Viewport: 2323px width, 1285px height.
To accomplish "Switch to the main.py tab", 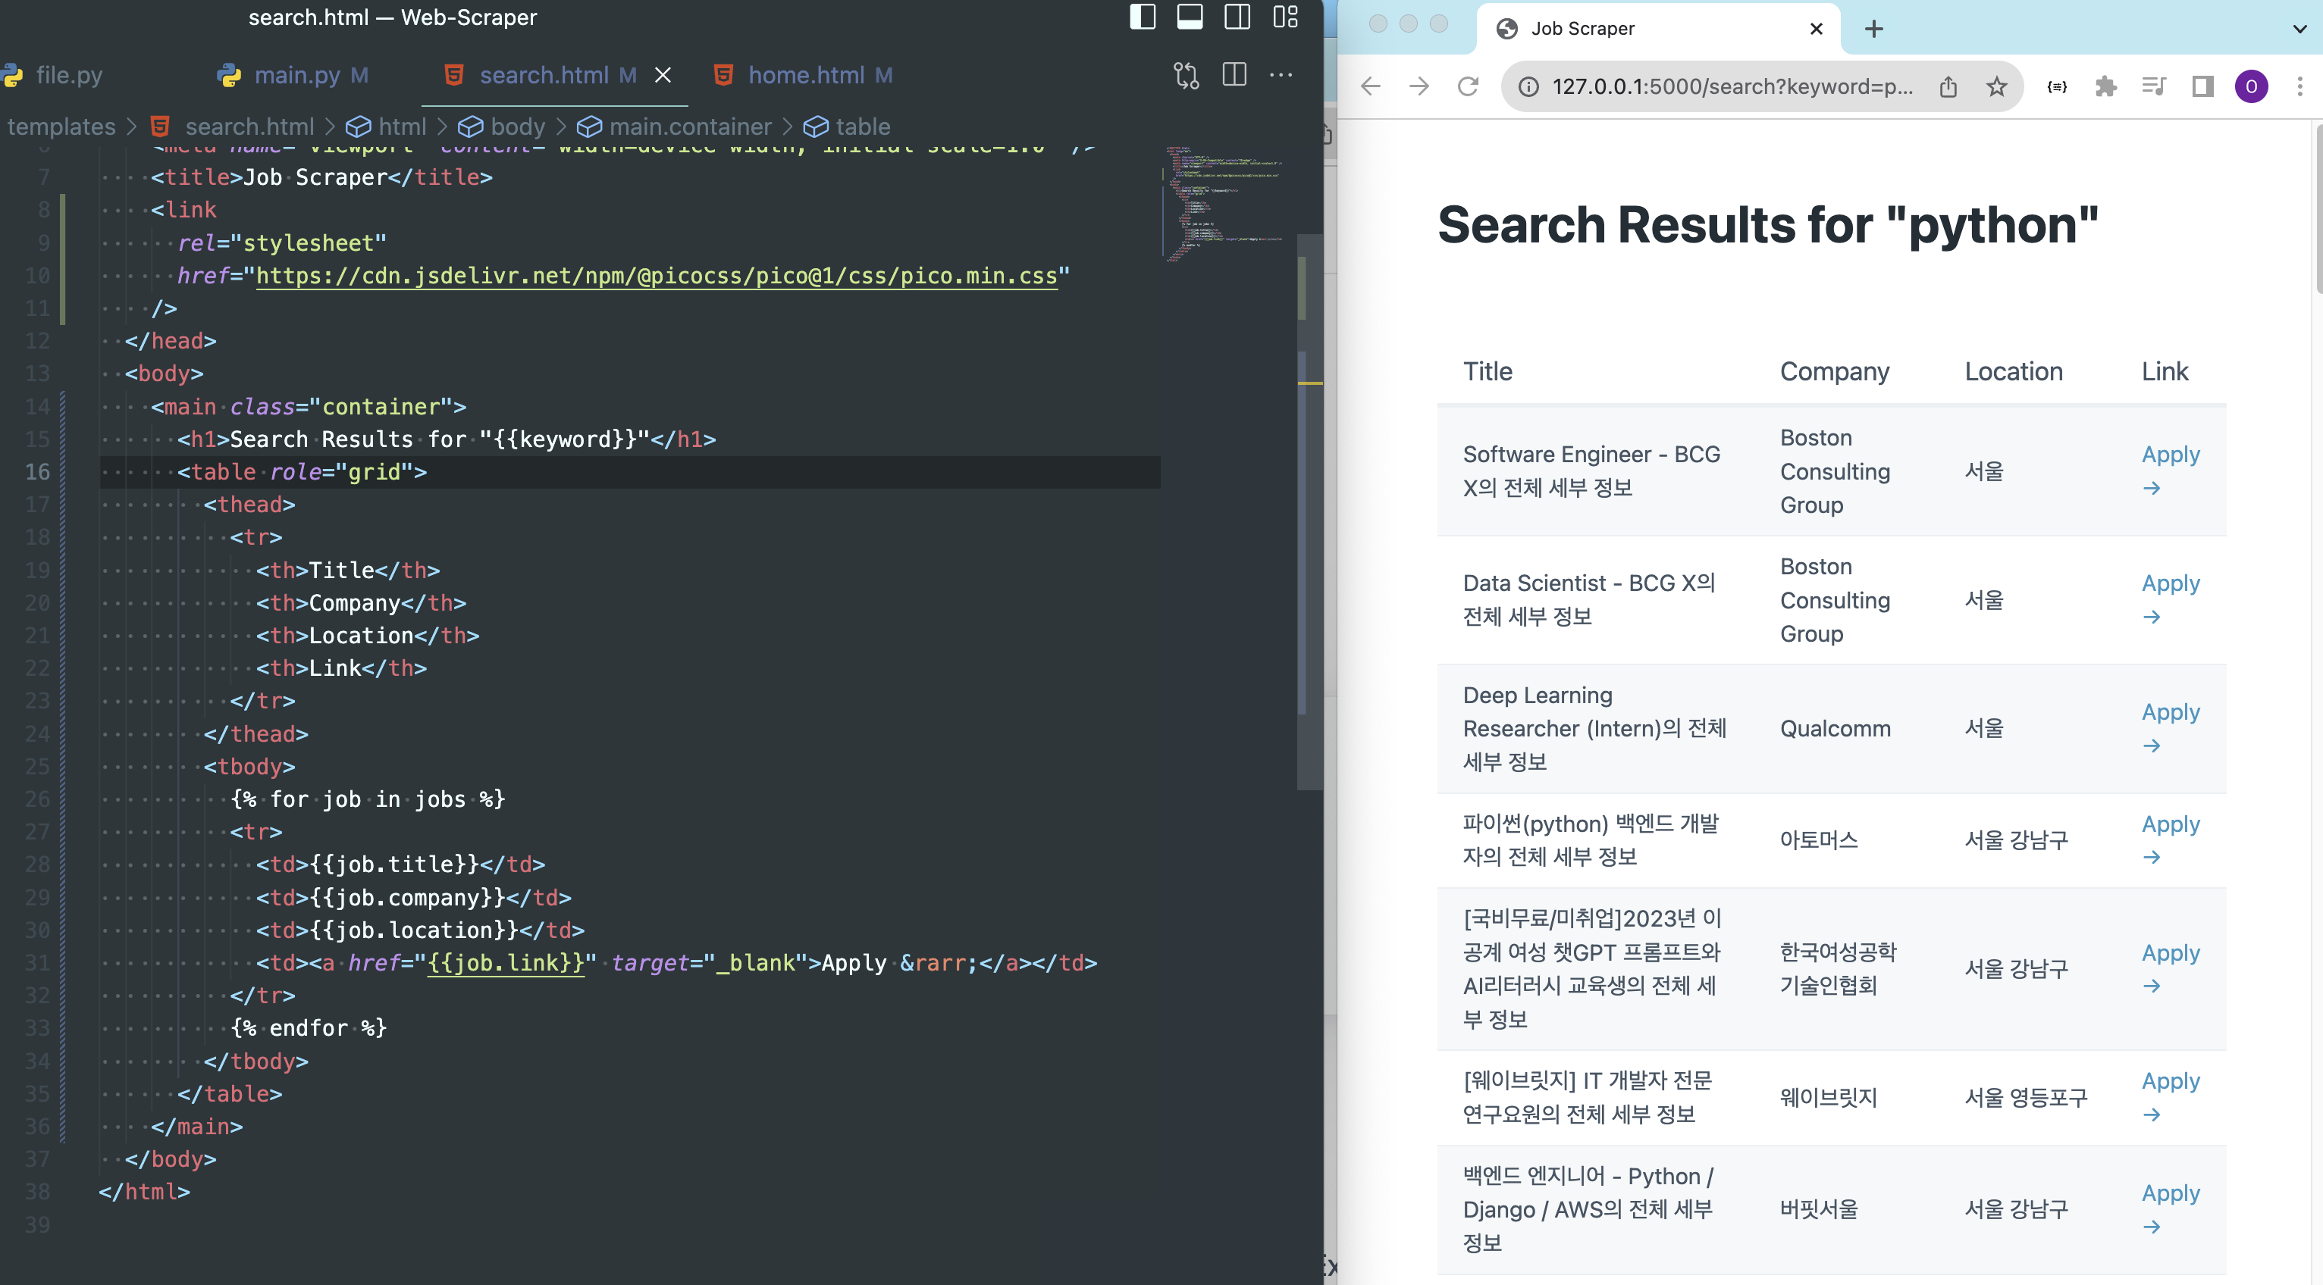I will tap(296, 75).
